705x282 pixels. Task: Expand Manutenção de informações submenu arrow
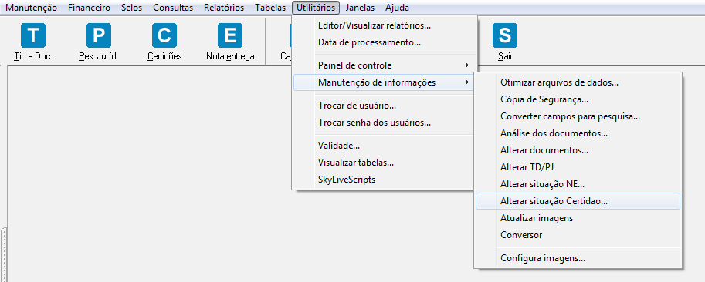pos(467,82)
